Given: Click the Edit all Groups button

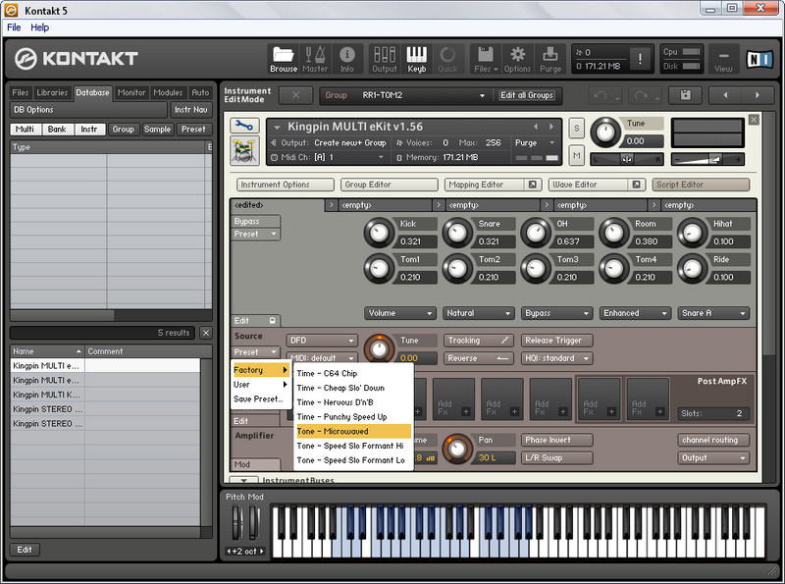Looking at the screenshot, I should 527,95.
